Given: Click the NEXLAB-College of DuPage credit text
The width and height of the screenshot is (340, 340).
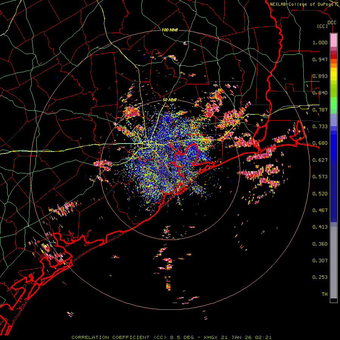Looking at the screenshot, I should [301, 4].
